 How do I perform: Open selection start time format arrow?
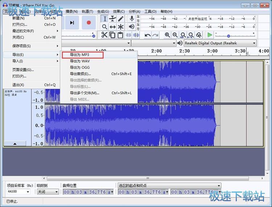click(x=167, y=192)
